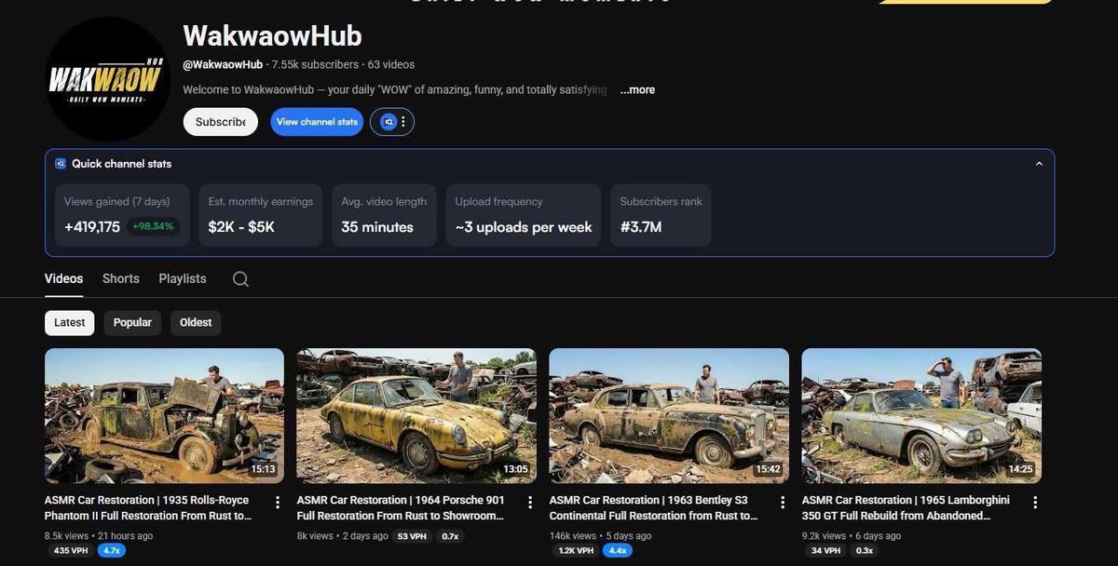Play the Bentley S3 Continental thumbnail
The image size is (1118, 566).
669,415
